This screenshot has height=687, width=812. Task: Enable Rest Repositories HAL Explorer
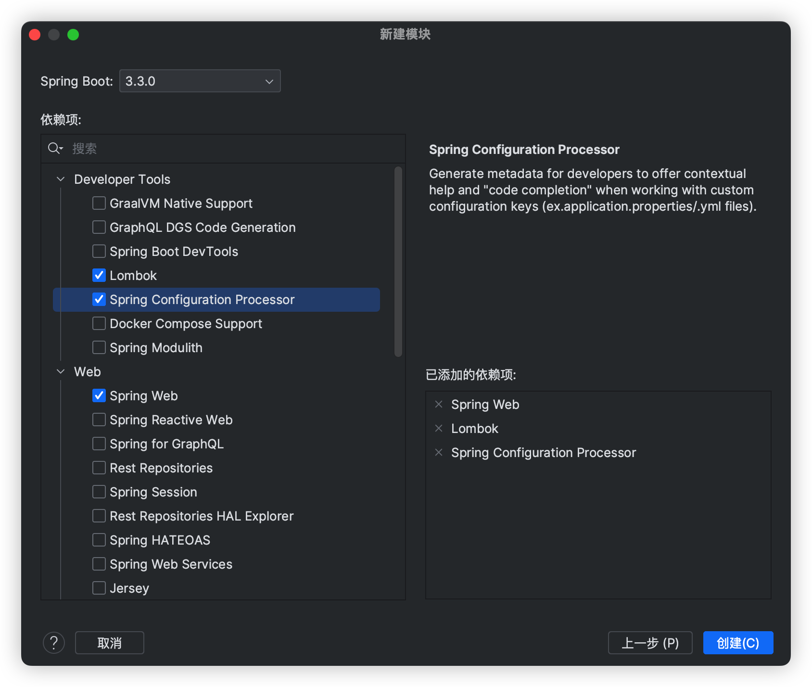[x=99, y=516]
